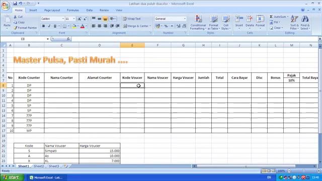The width and height of the screenshot is (322, 181).
Task: Open the General number format dropdown
Action: click(x=185, y=19)
